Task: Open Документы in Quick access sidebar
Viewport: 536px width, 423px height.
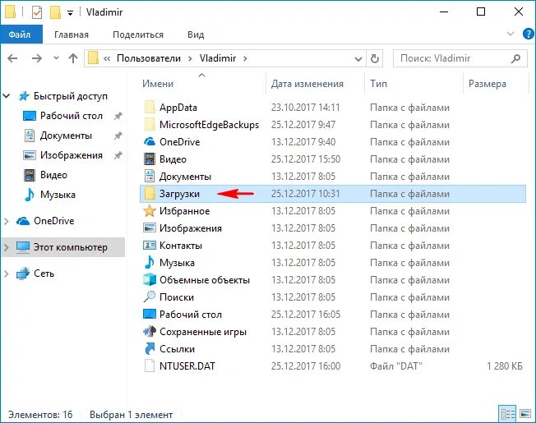Action: point(66,136)
